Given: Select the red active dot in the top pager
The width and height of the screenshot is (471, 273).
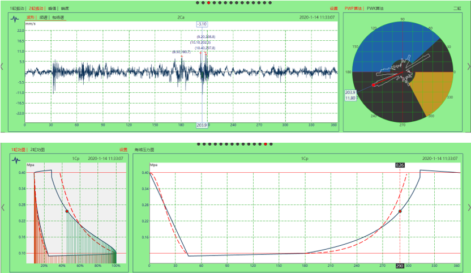Looking at the screenshot, I should point(209,3).
